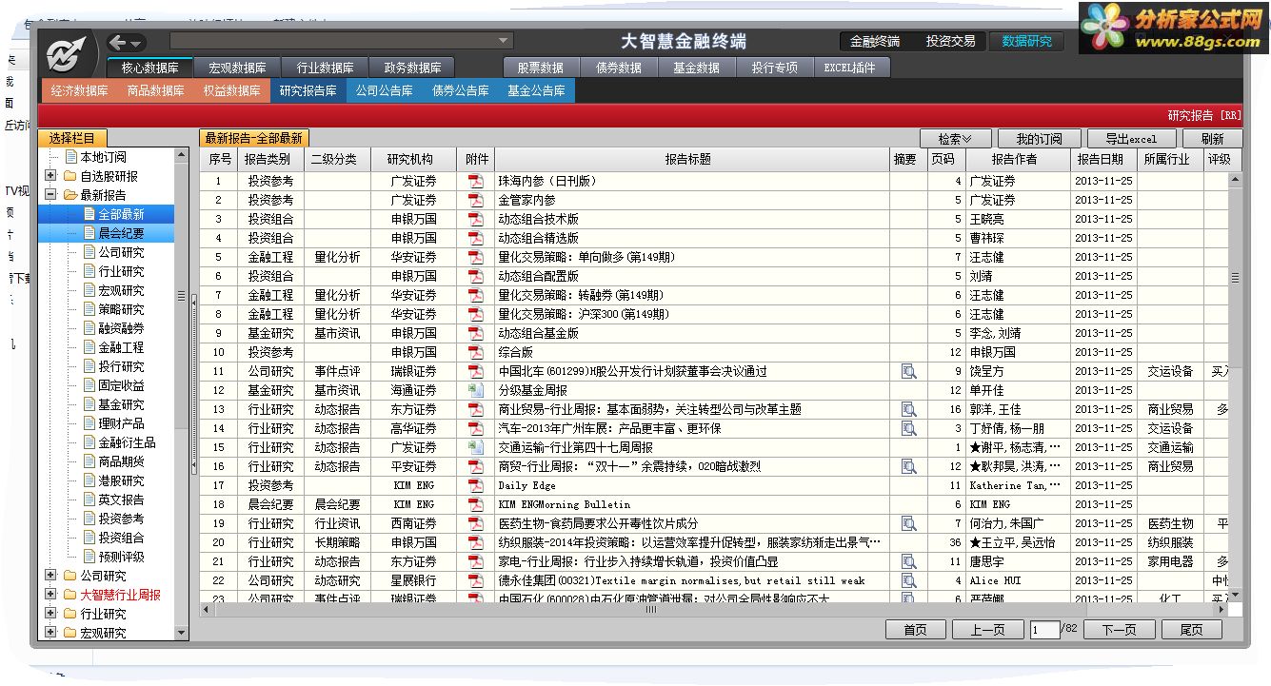The image size is (1271, 686).
Task: Go to 上一页 previous page
Action: (x=987, y=630)
